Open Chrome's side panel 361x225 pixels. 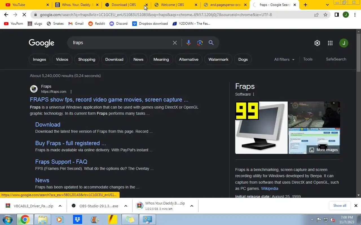[336, 15]
